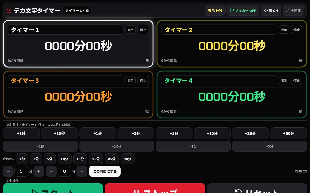Start the timer with green スタート

pos(53,188)
